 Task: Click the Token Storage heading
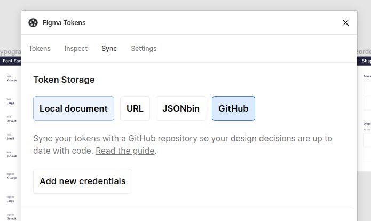click(64, 80)
